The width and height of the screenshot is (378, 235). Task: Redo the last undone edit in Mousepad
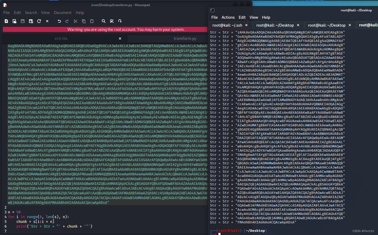67,21
